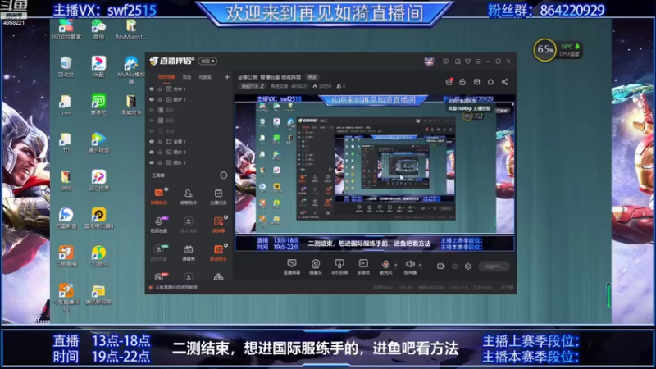Open the video voice tool with purple badge
The width and height of the screenshot is (656, 369).
tap(158, 224)
